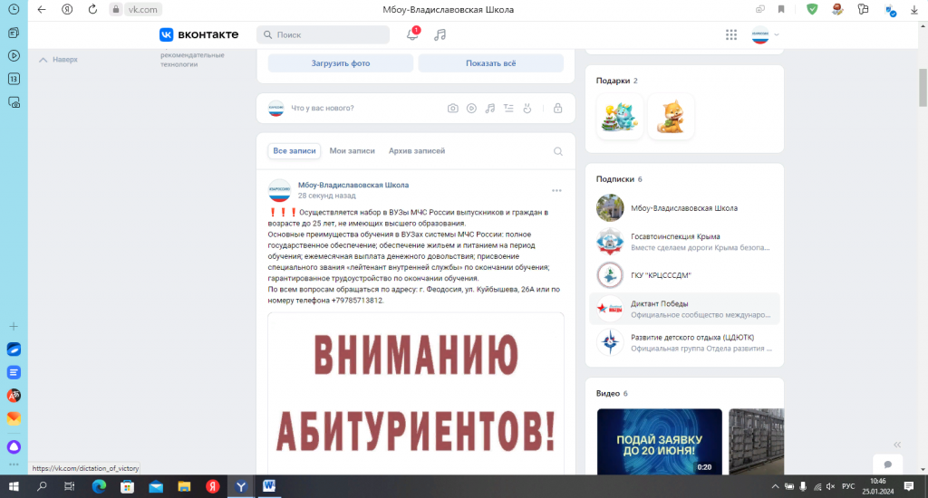928x498 pixels.
Task: Attach a video to the new post
Action: click(471, 109)
